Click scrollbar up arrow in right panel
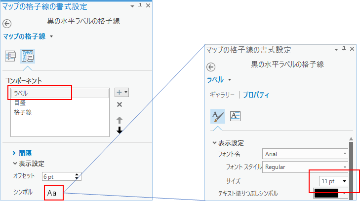Screen dimensions: 360x201 click(351, 139)
